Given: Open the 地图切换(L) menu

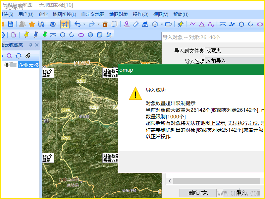Looking at the screenshot, I should [x=64, y=14].
